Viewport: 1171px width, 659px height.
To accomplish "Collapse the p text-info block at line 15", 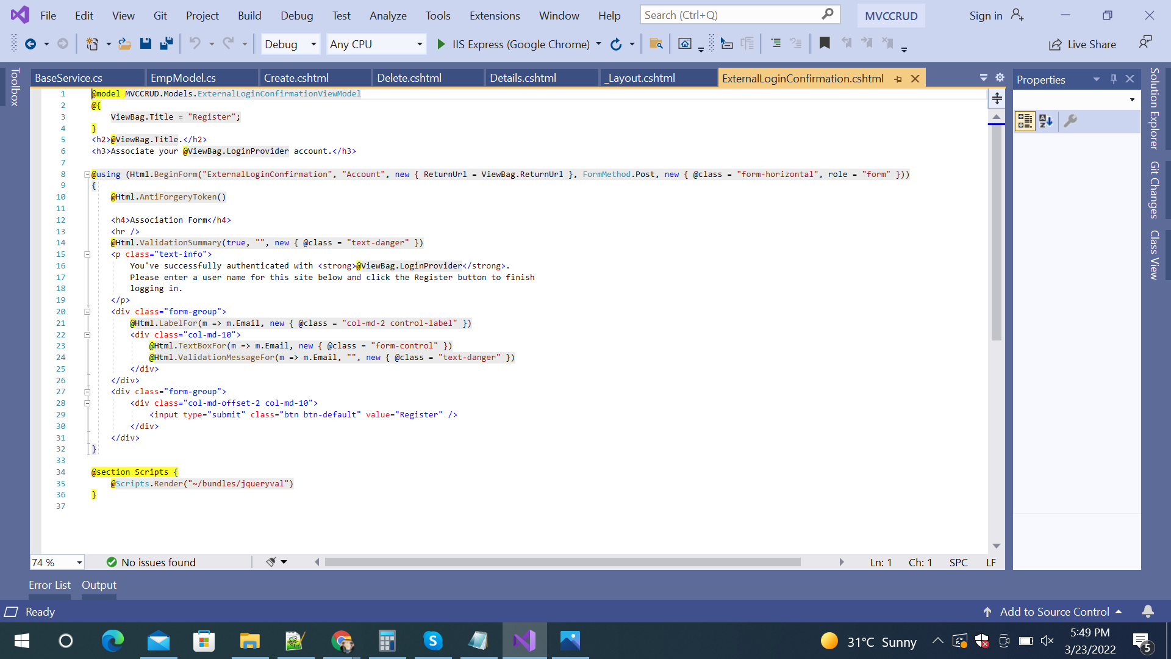I will pos(87,254).
